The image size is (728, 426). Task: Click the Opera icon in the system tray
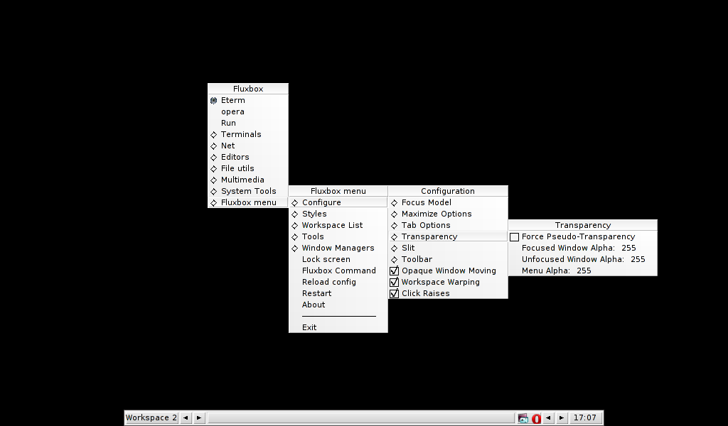pos(537,418)
